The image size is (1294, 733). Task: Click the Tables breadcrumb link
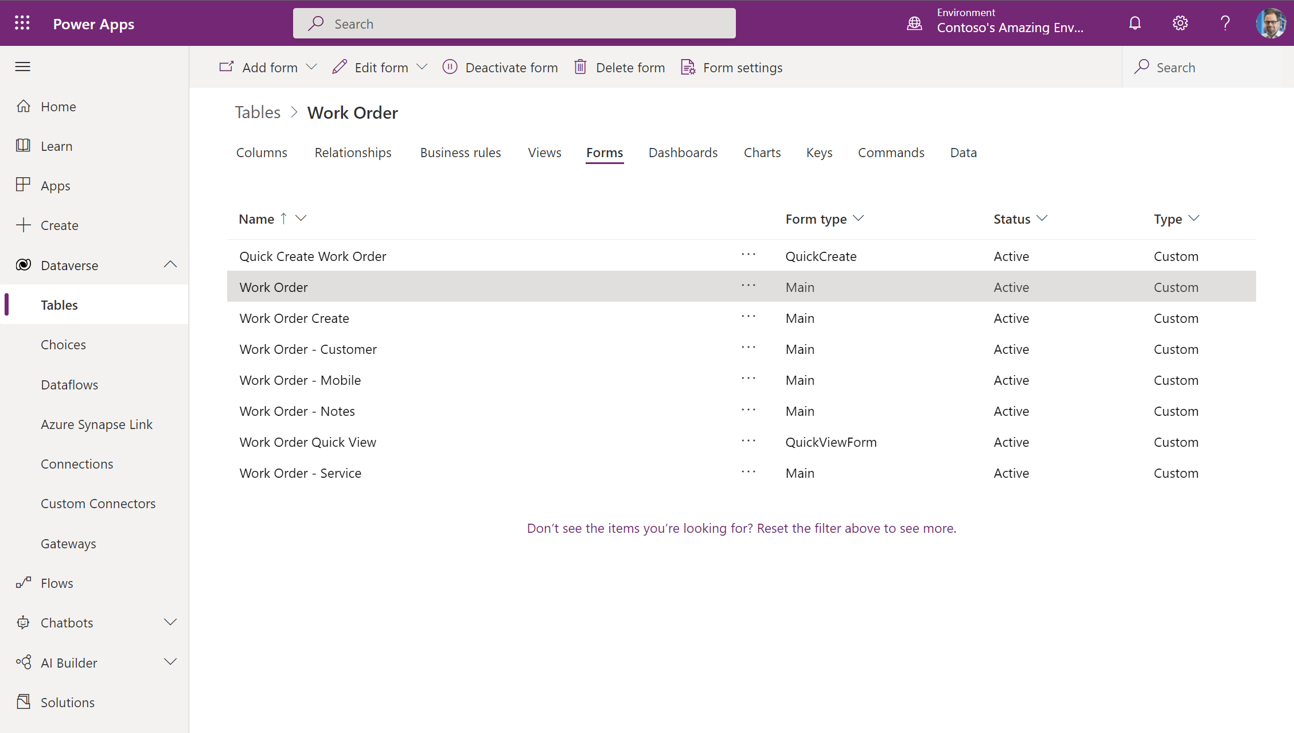(258, 112)
